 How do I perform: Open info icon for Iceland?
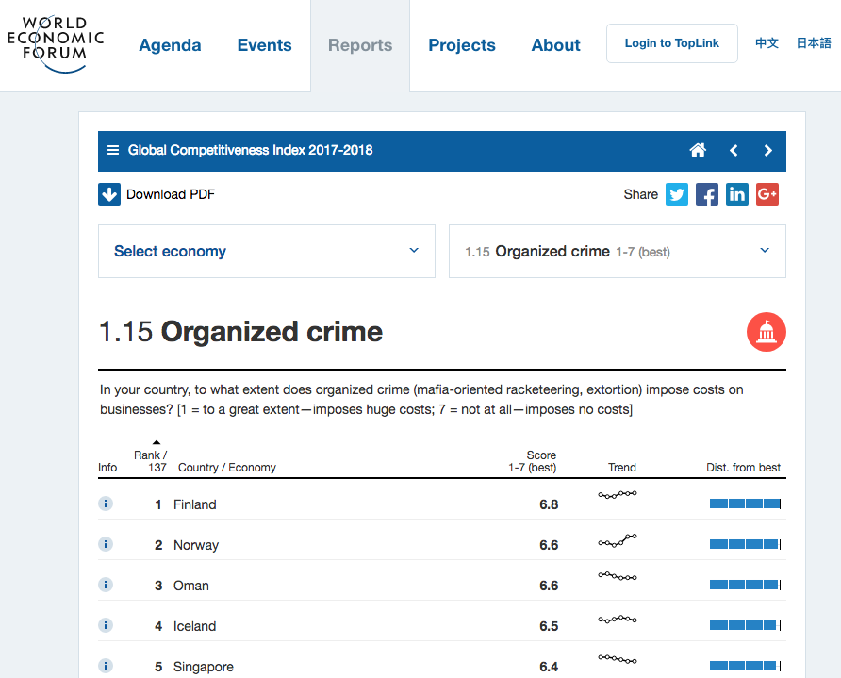tap(106, 625)
